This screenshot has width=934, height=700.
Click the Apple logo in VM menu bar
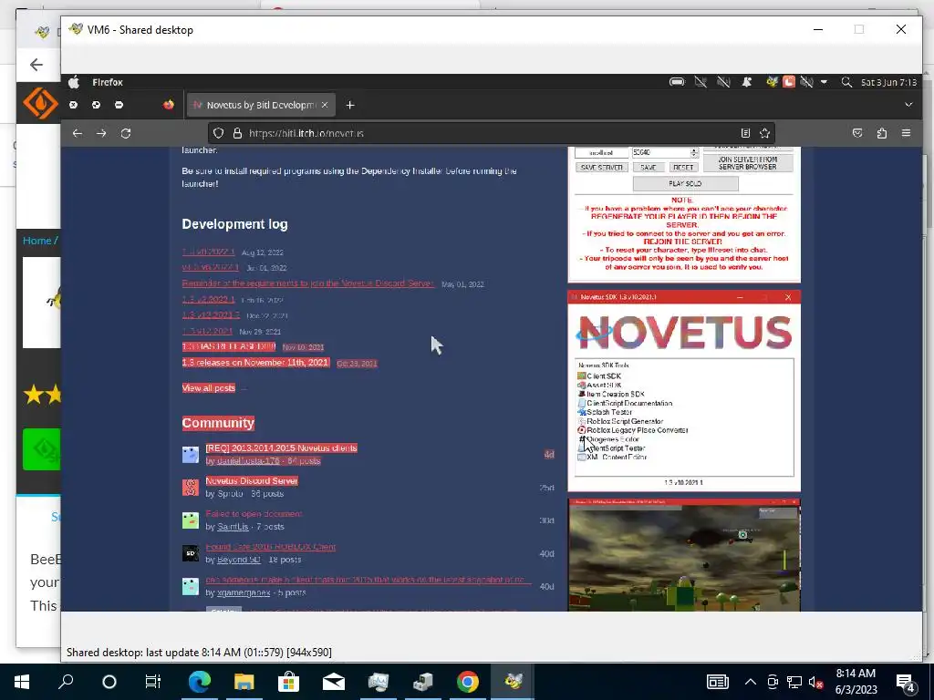(74, 82)
